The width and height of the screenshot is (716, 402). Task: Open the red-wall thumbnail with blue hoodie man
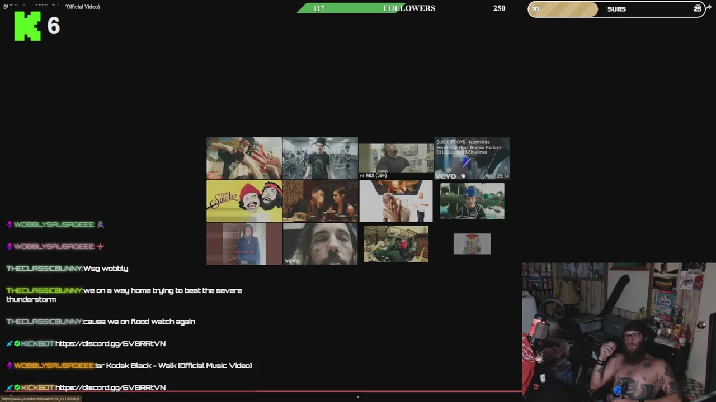pyautogui.click(x=244, y=243)
